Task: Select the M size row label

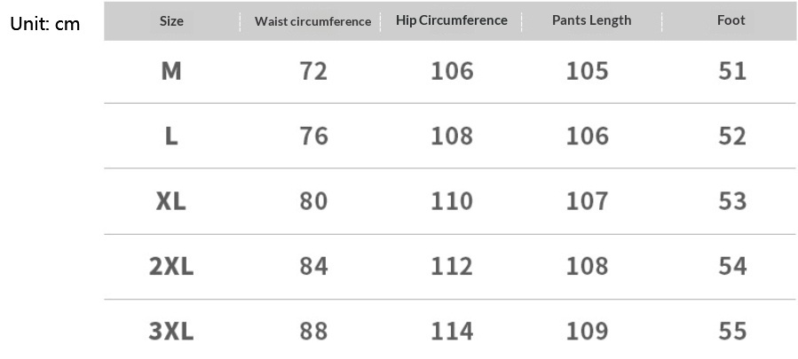Action: [171, 71]
